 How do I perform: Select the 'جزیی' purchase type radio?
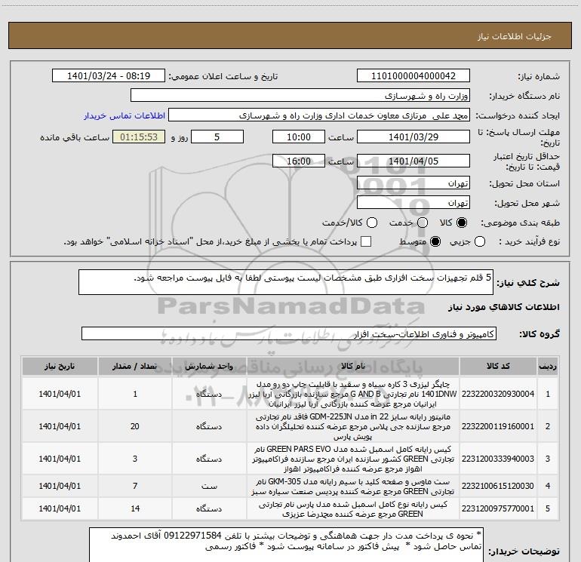pyautogui.click(x=479, y=241)
